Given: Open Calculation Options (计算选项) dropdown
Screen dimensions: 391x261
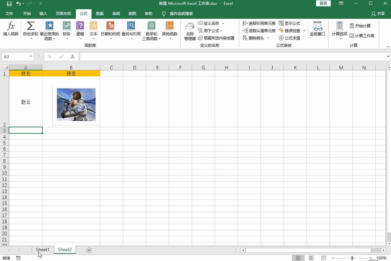Looking at the screenshot, I should tap(340, 31).
